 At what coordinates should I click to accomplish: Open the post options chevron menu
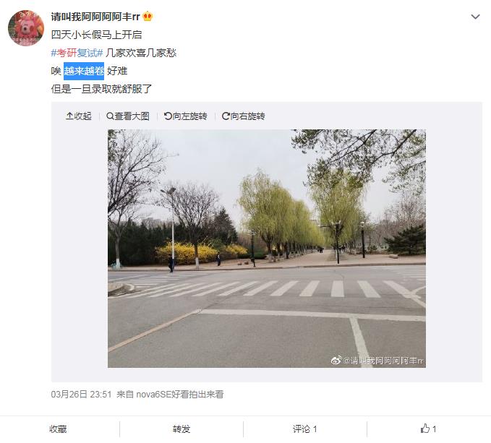[x=475, y=17]
